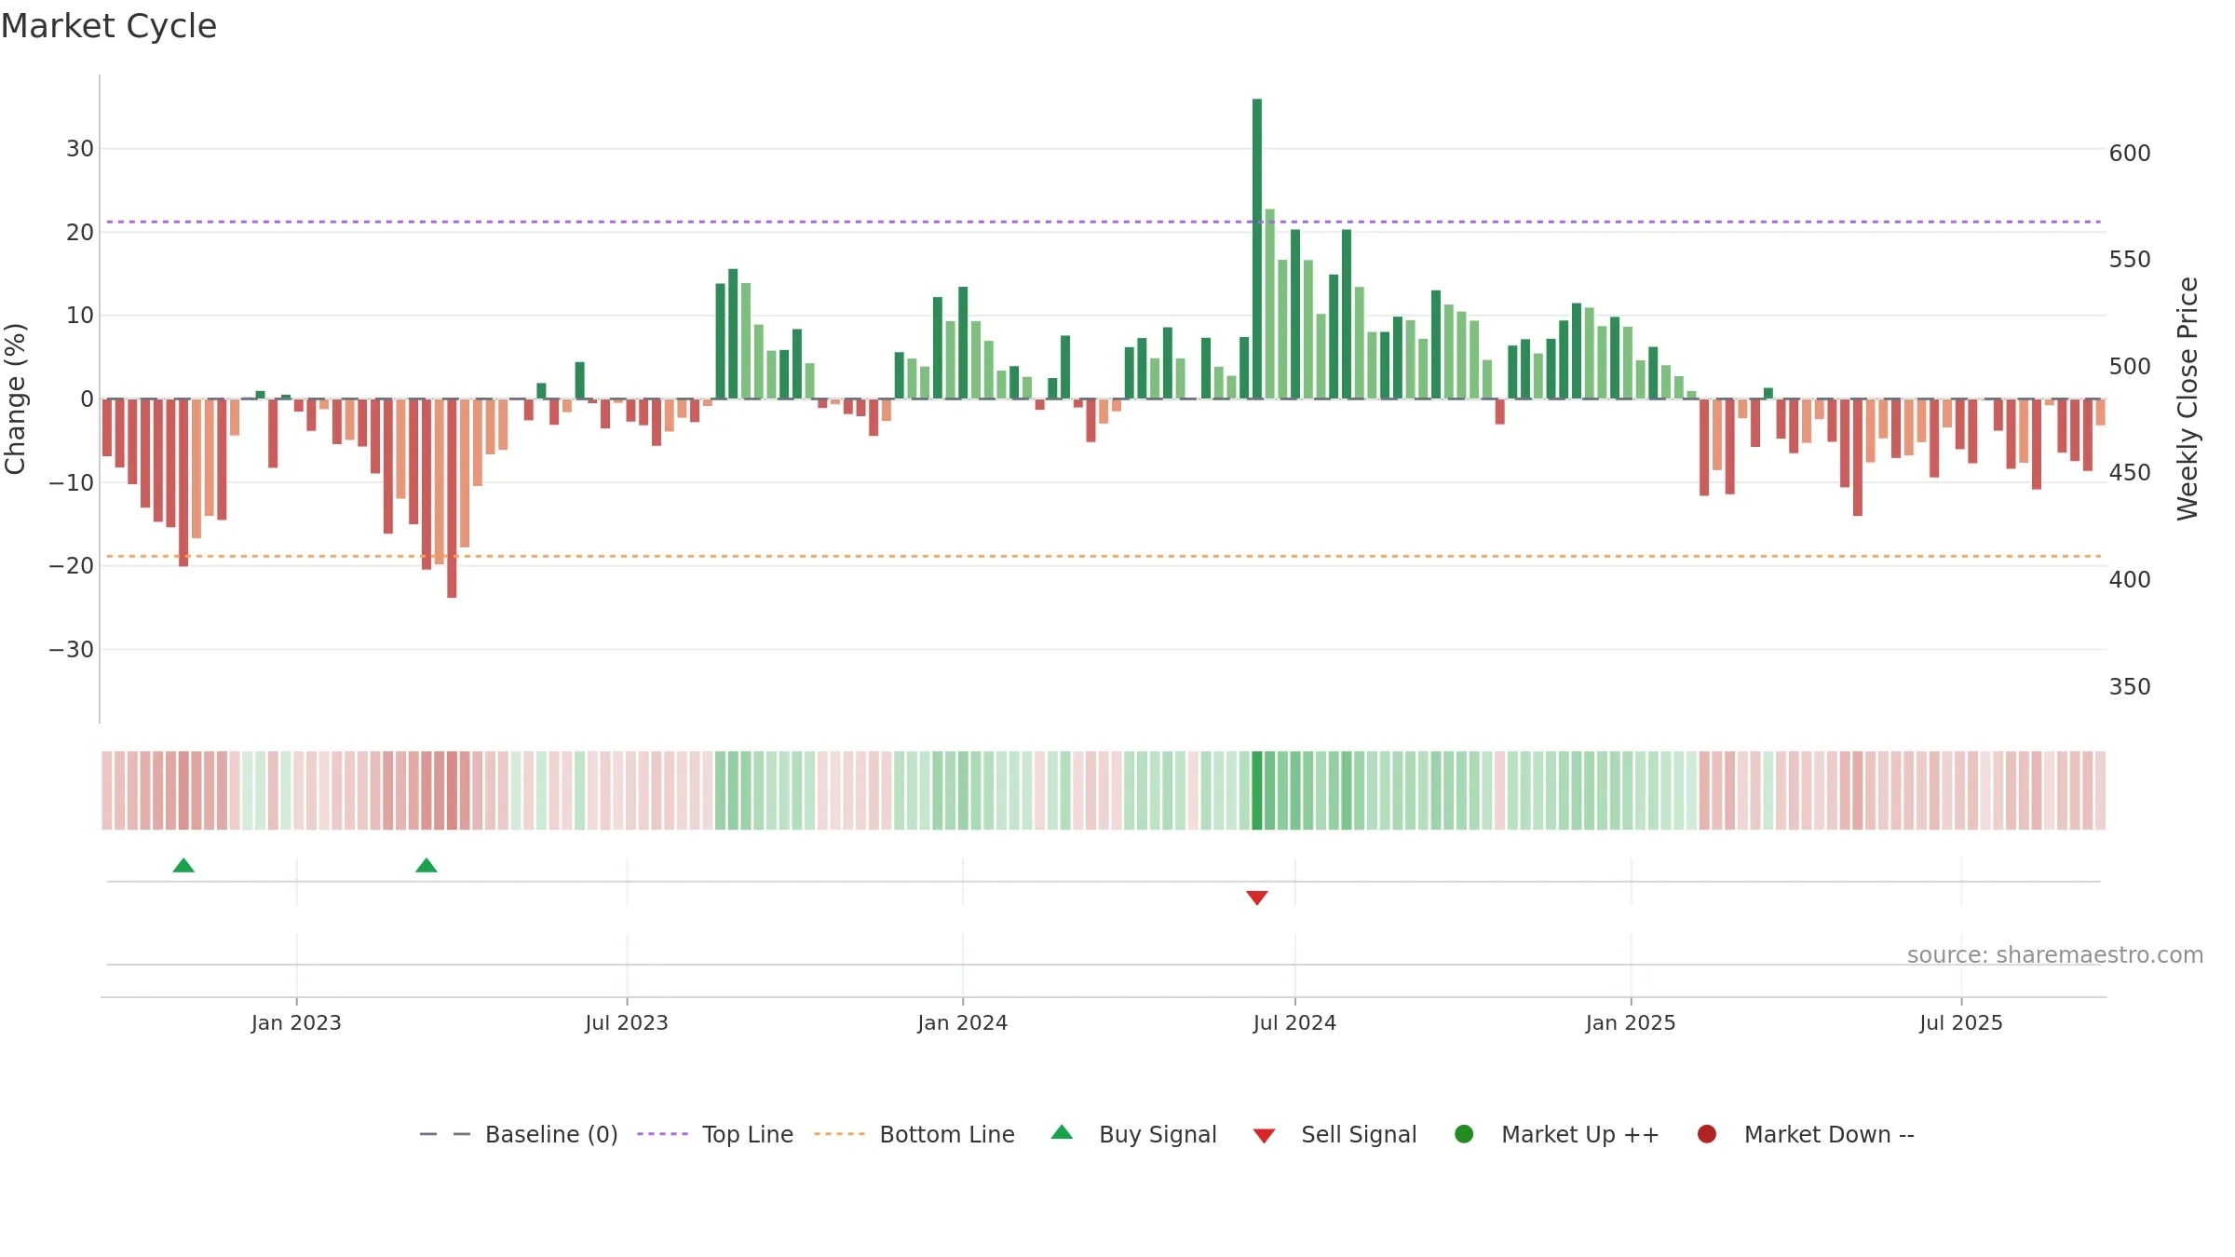The image size is (2235, 1257).
Task: Click the 350 tick on the price axis
Action: [2130, 687]
